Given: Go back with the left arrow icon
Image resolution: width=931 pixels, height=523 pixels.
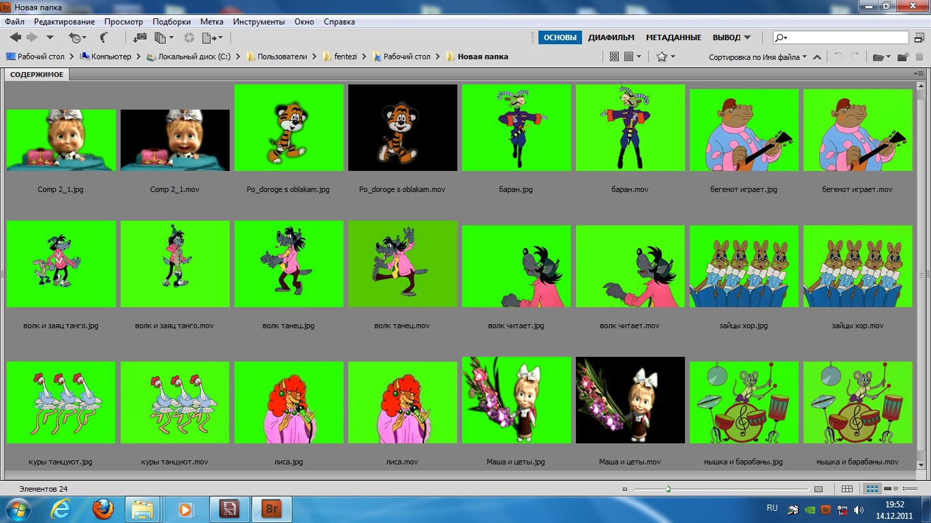Looking at the screenshot, I should click(x=14, y=37).
